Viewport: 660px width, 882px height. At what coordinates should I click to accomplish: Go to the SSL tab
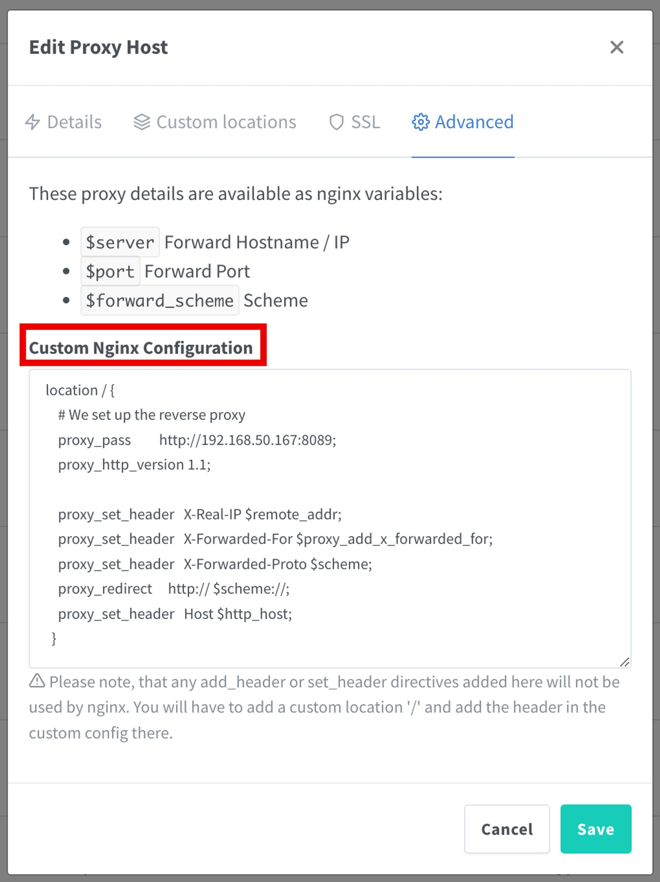(x=354, y=122)
